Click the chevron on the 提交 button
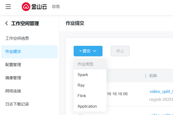Screen dimensions: 173x115 pos(95,51)
